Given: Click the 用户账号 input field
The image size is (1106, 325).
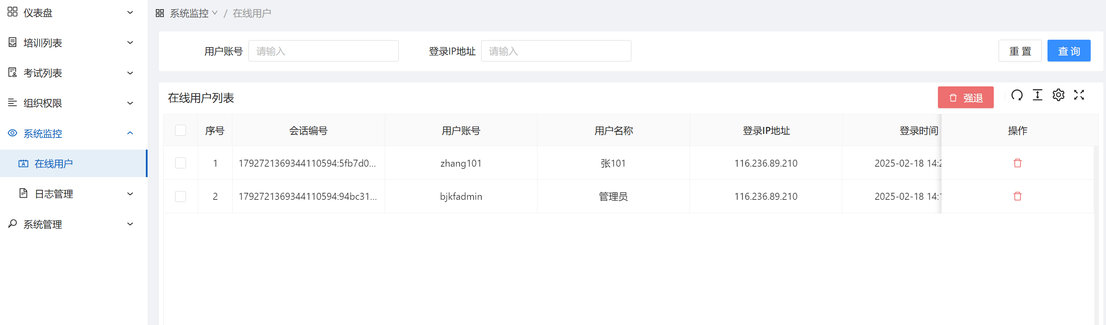Looking at the screenshot, I should coord(323,51).
